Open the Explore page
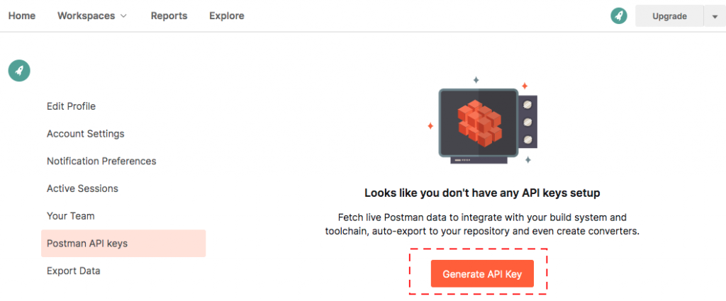This screenshot has height=301, width=726. tap(227, 16)
